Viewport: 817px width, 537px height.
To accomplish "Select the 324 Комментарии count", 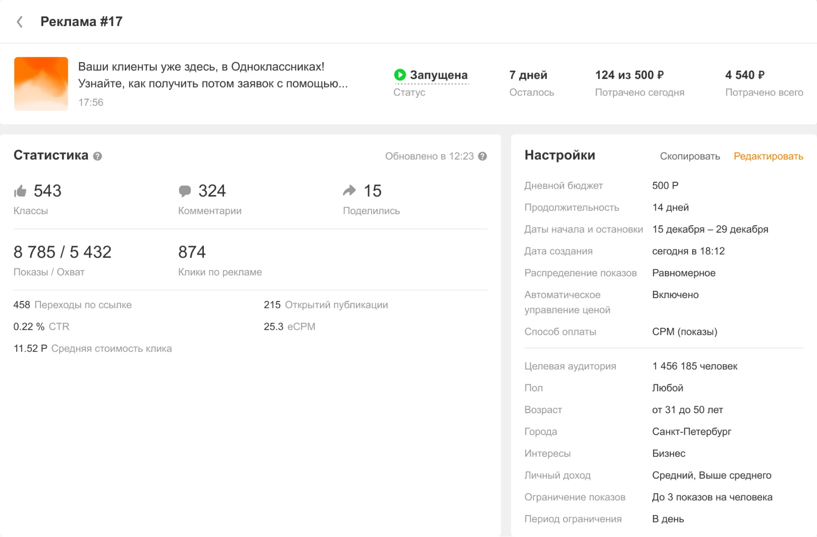I will (x=212, y=191).
